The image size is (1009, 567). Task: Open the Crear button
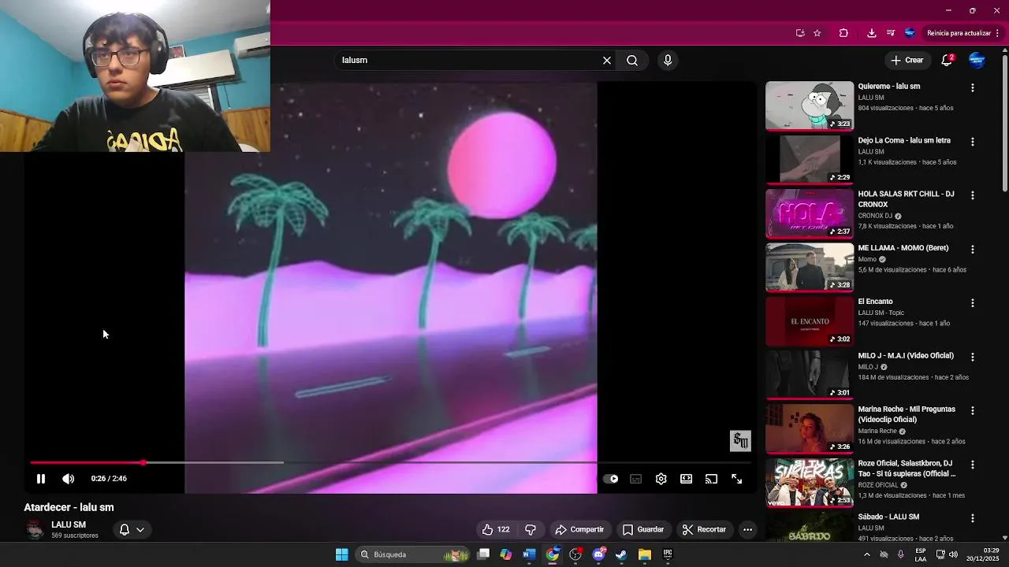coord(907,60)
